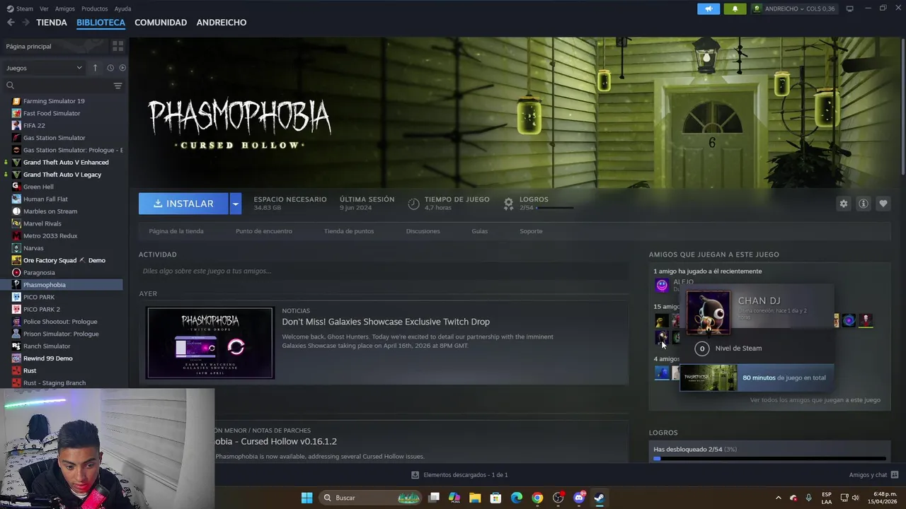Open Página principal in the sidebar

(x=29, y=46)
